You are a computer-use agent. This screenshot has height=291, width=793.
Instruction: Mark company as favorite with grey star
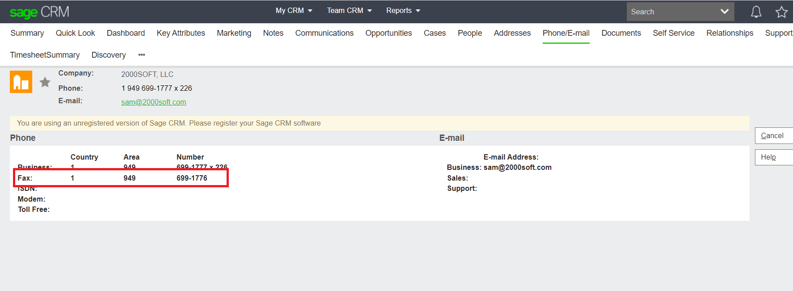tap(45, 82)
